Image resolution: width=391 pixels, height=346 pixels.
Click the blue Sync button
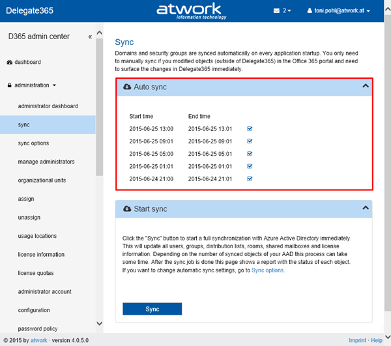pos(152,309)
